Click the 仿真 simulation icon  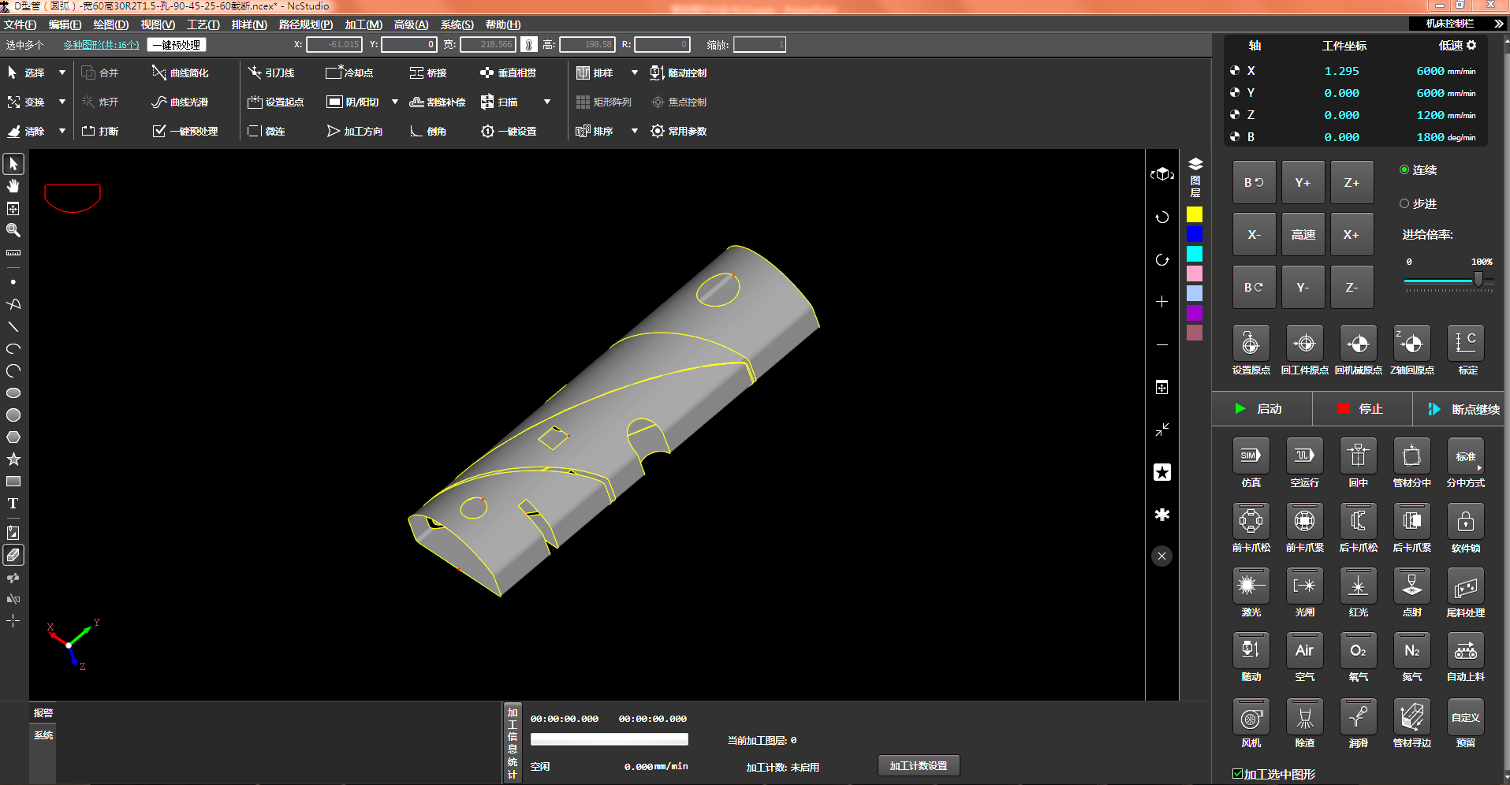tap(1251, 456)
